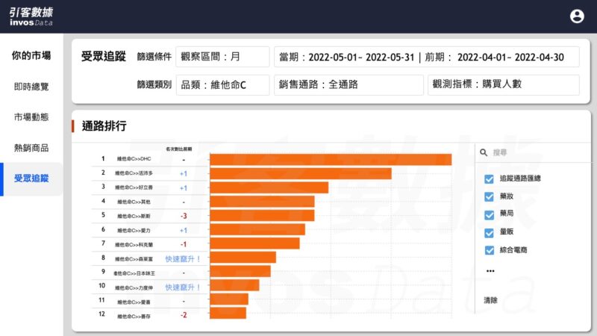Select 受眾追蹤 in the sidebar
597x336 pixels.
[31, 178]
